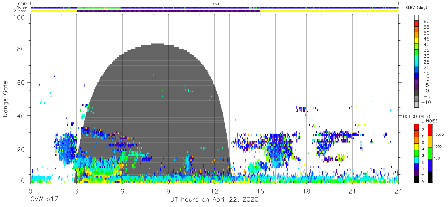The image size is (448, 207).
Task: Click the cyan TX FRQ segment between 12 and 13
Action: tap(416, 160)
